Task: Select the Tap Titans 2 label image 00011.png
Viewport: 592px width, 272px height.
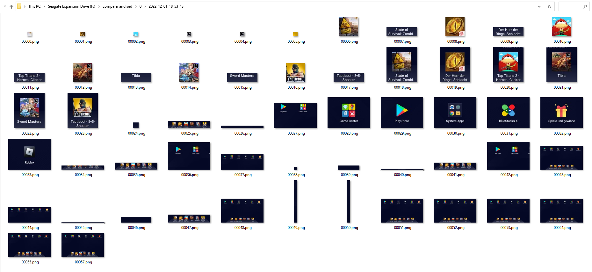Action: tap(29, 78)
